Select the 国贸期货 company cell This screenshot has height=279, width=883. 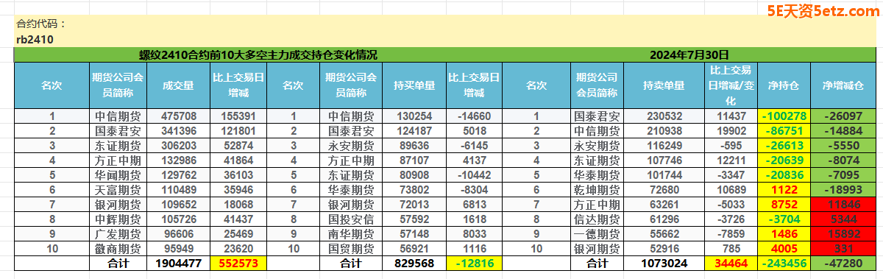pos(350,248)
